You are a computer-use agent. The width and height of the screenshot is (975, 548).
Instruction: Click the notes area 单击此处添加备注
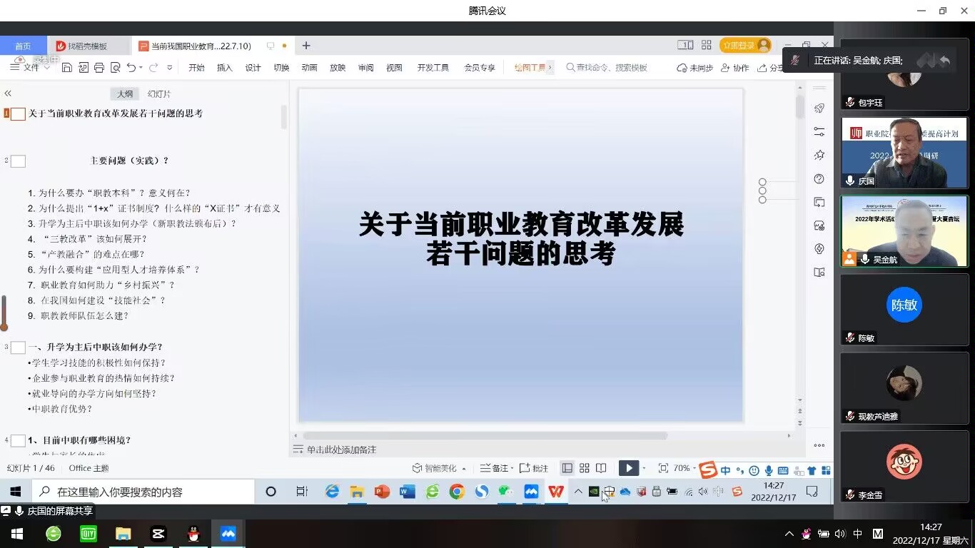341,450
